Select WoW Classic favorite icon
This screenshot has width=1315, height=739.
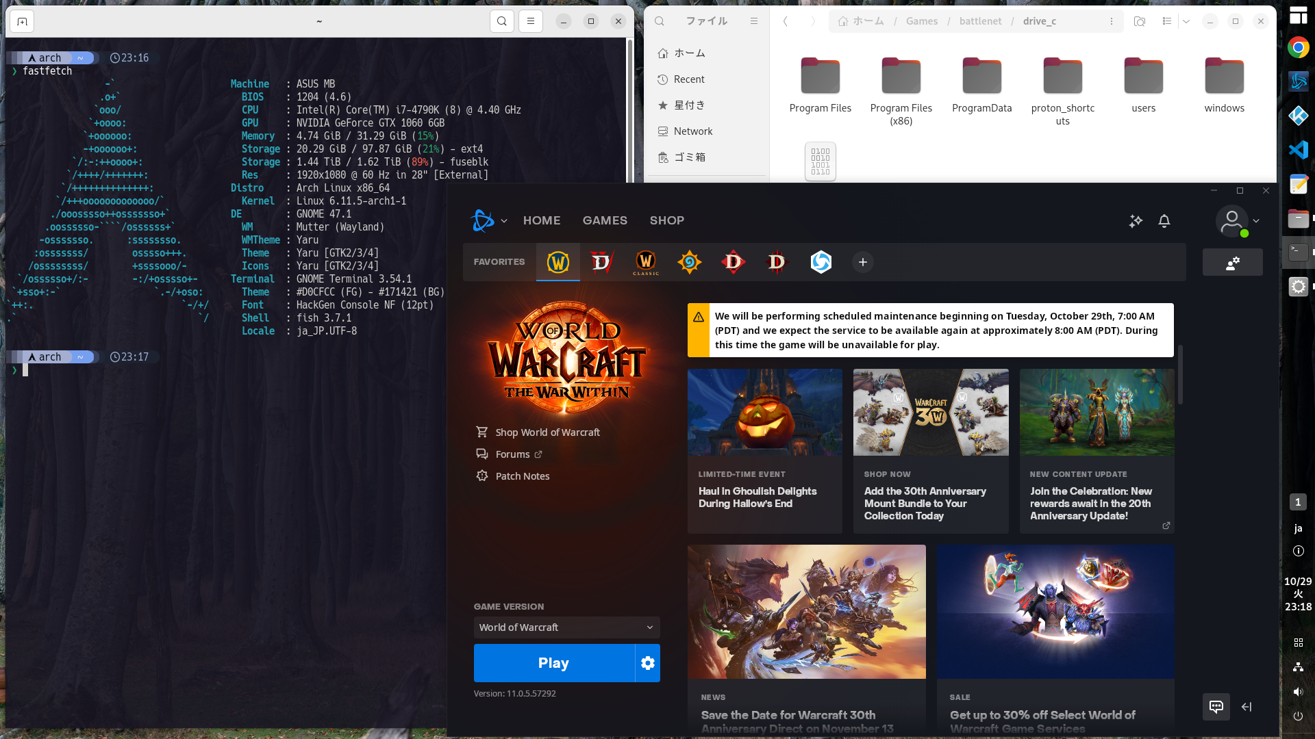(x=646, y=262)
